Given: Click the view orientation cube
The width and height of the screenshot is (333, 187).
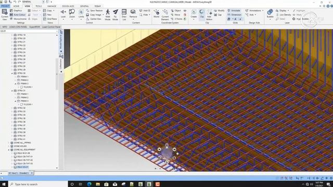Looking at the screenshot, I should (166, 154).
